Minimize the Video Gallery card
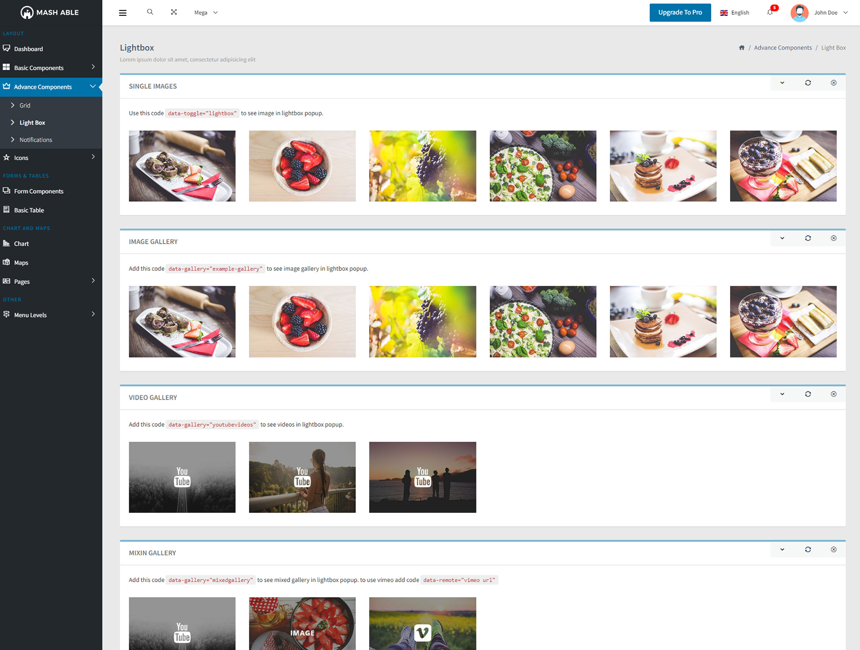Image resolution: width=860 pixels, height=650 pixels. click(782, 394)
